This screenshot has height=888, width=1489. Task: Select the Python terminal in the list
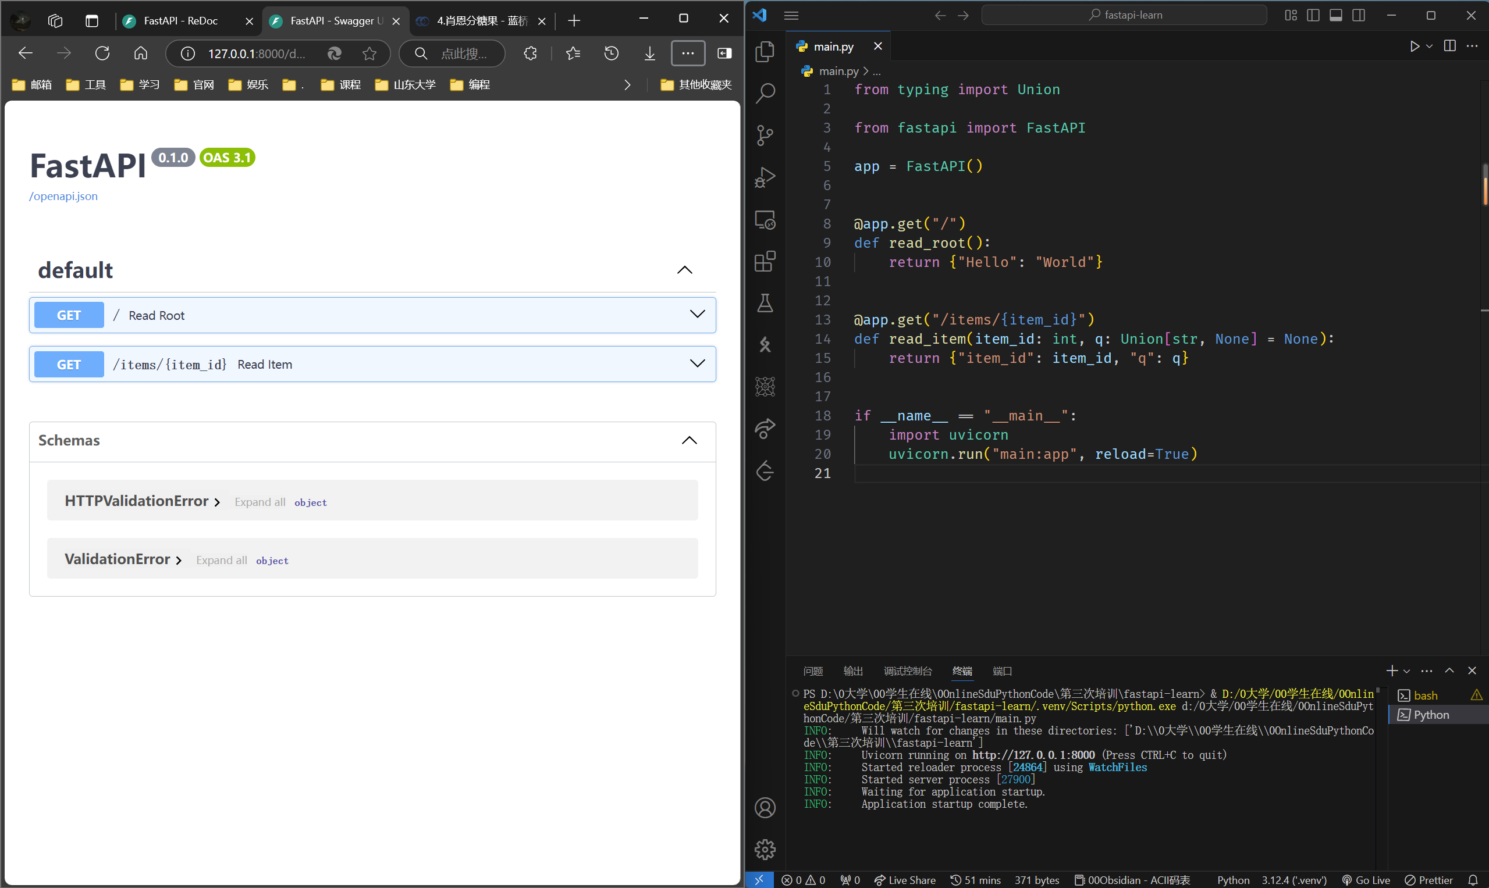click(1439, 715)
